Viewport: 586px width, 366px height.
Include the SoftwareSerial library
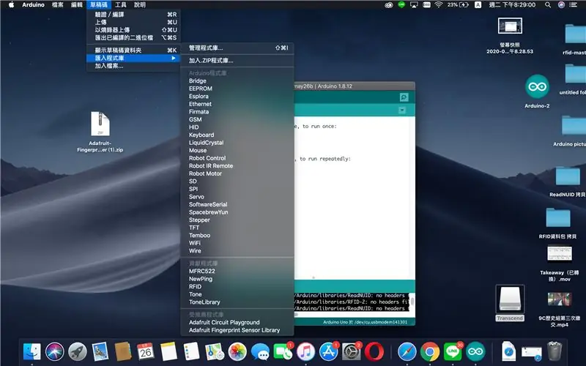(x=237, y=204)
